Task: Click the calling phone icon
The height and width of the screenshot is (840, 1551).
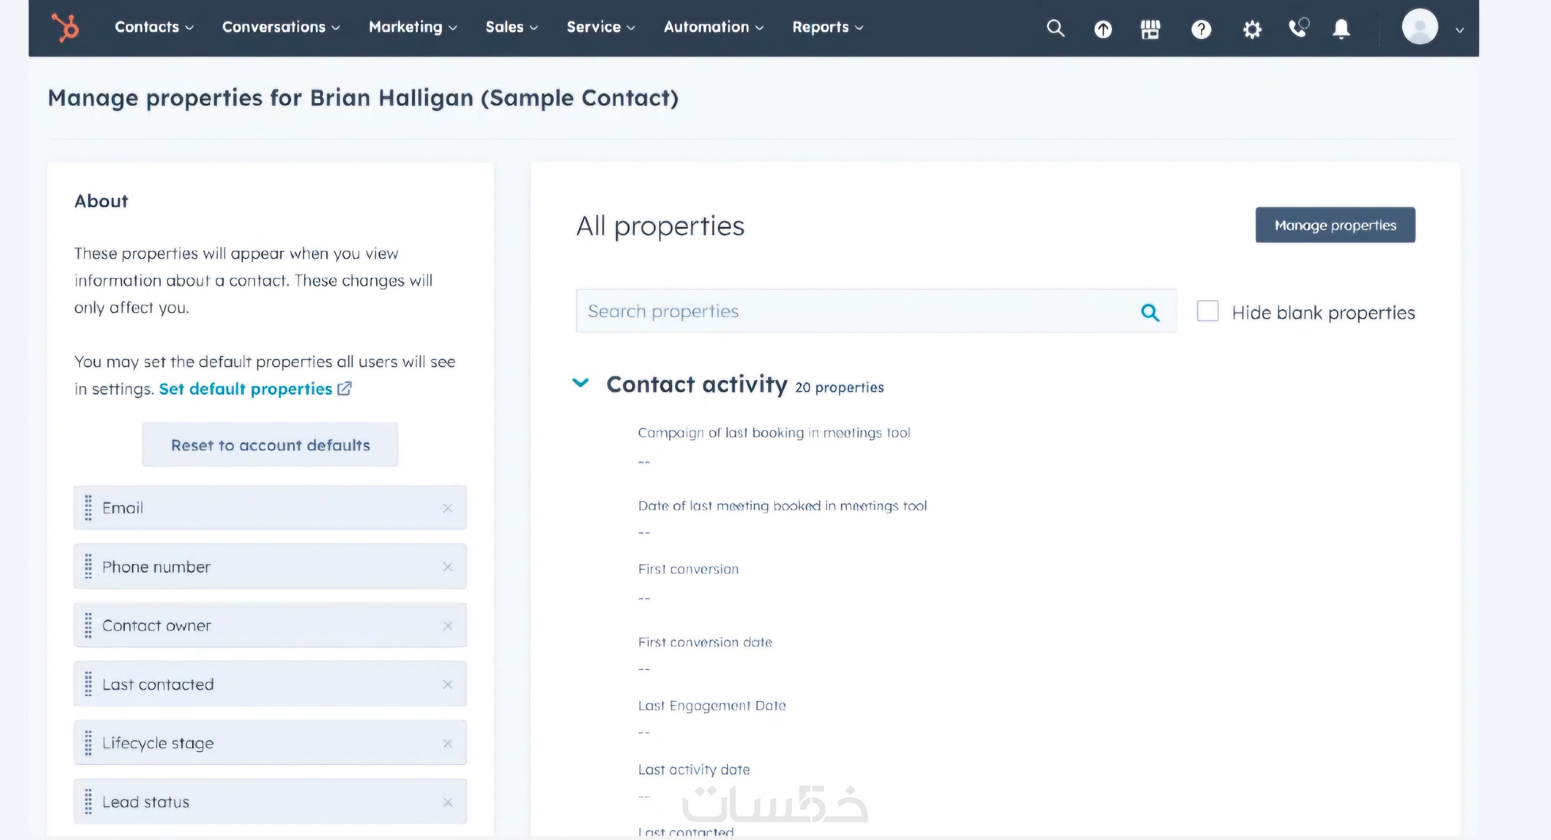Action: 1298,28
